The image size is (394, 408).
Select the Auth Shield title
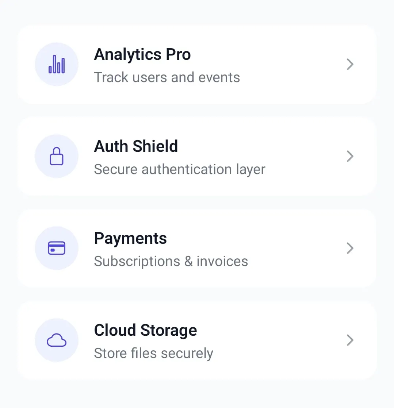(x=136, y=146)
